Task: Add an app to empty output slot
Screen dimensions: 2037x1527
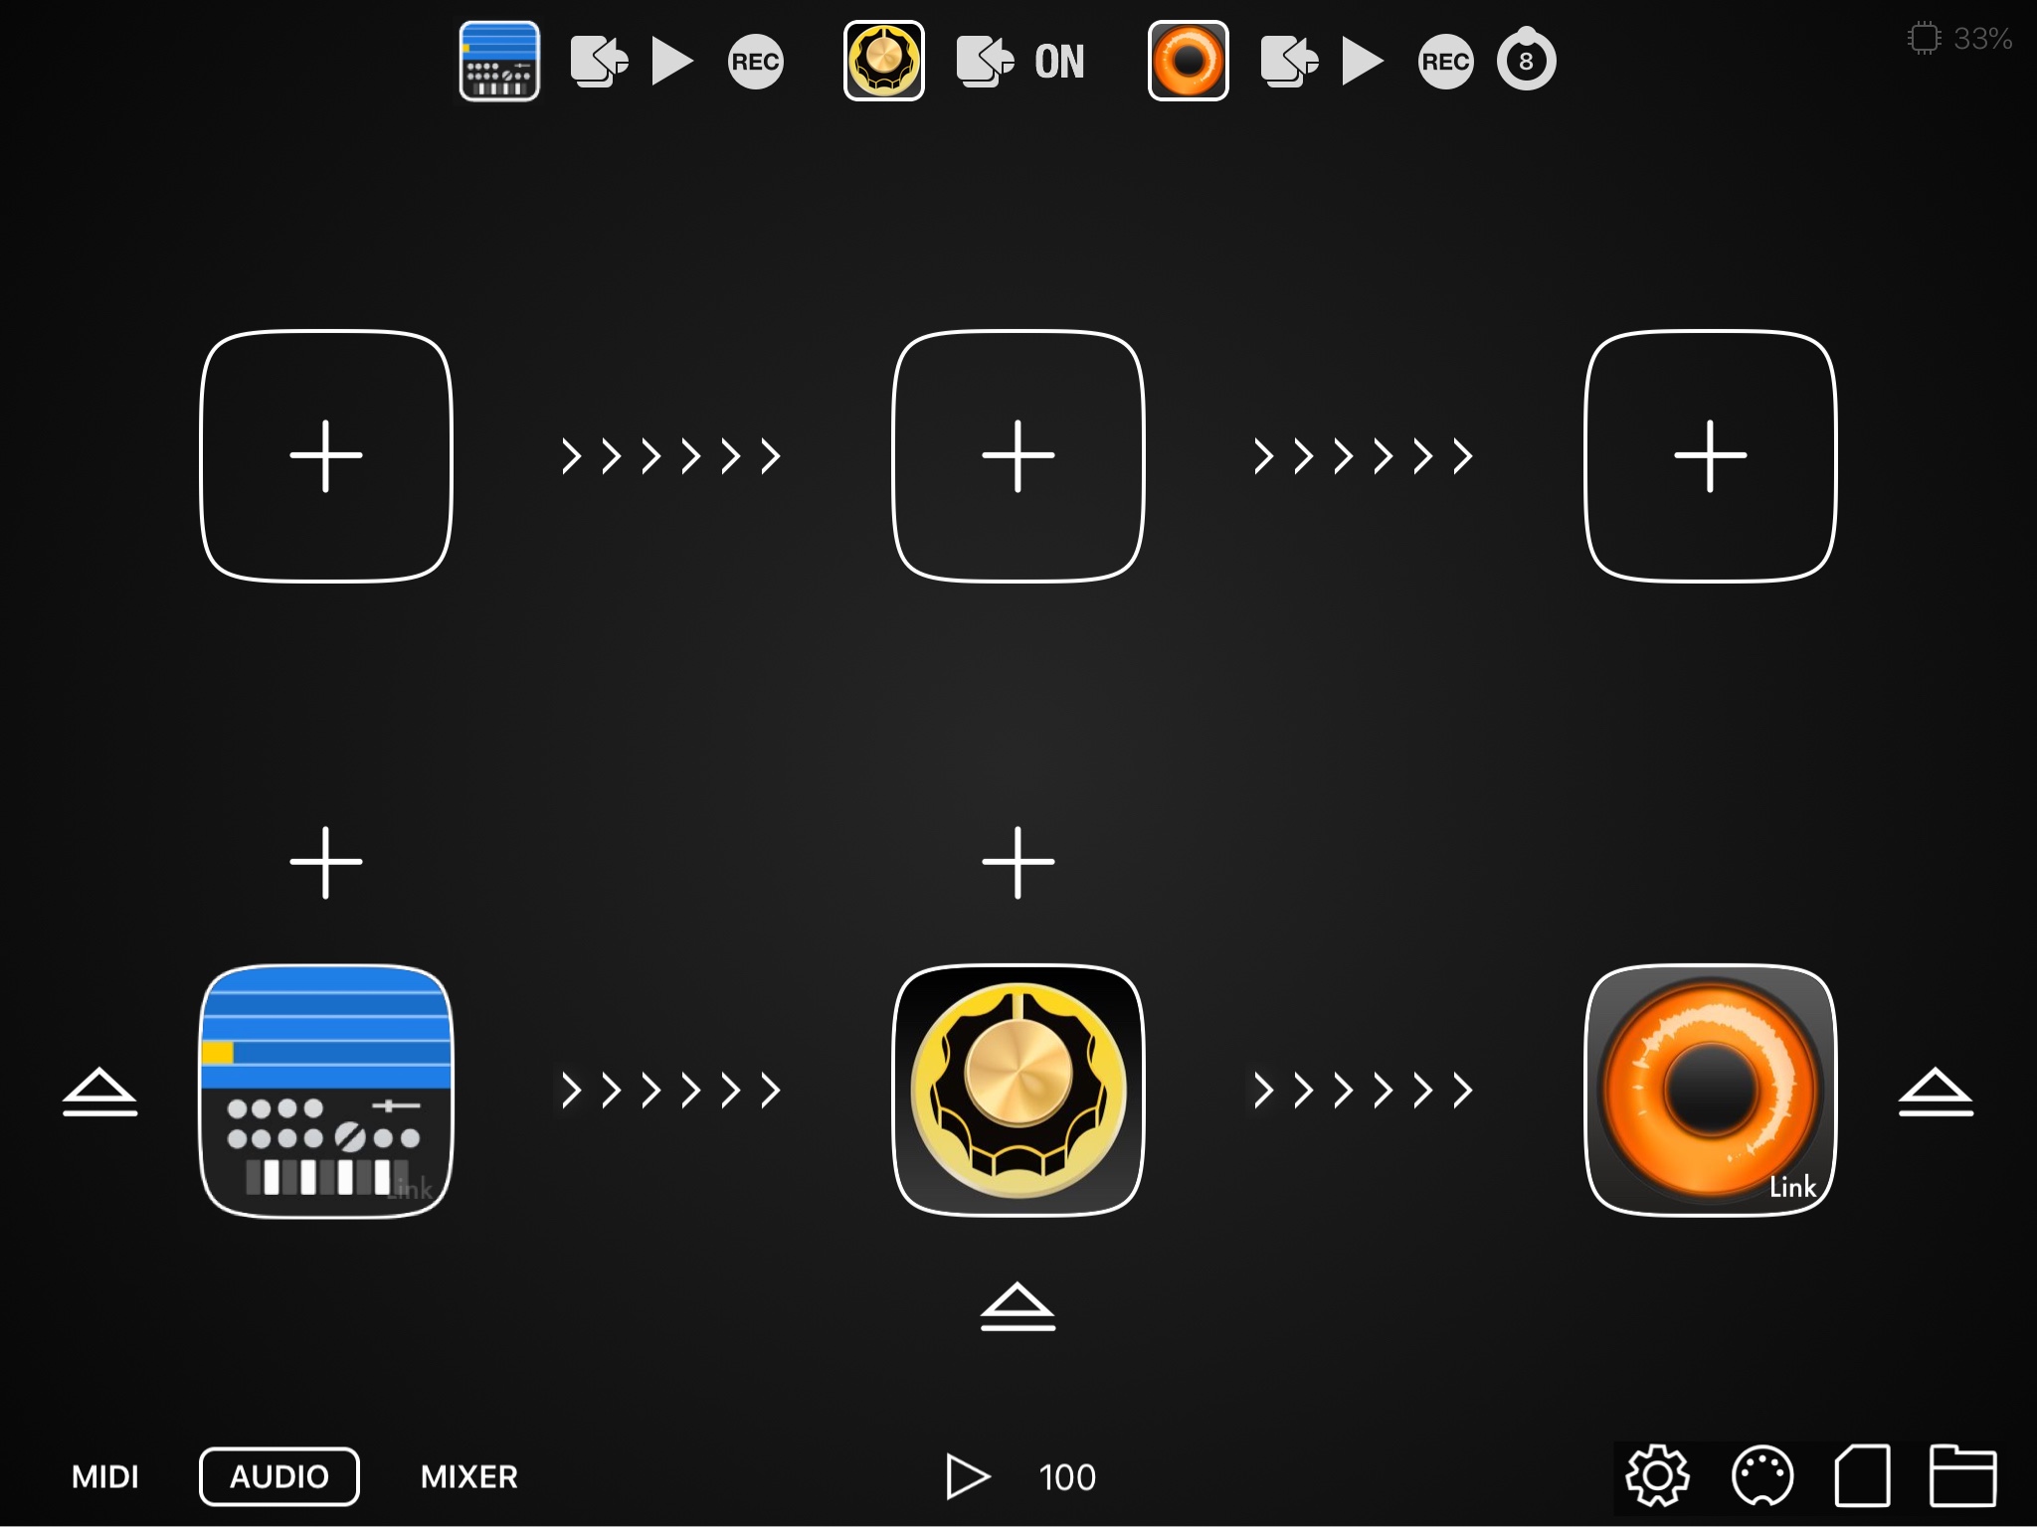Action: [1711, 455]
